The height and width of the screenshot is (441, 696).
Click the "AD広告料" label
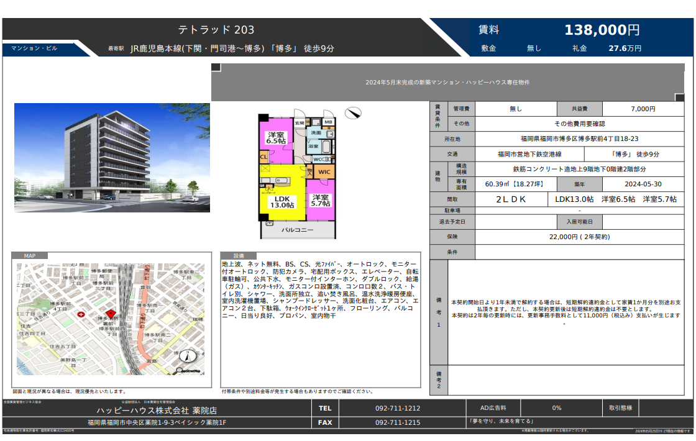[493, 407]
